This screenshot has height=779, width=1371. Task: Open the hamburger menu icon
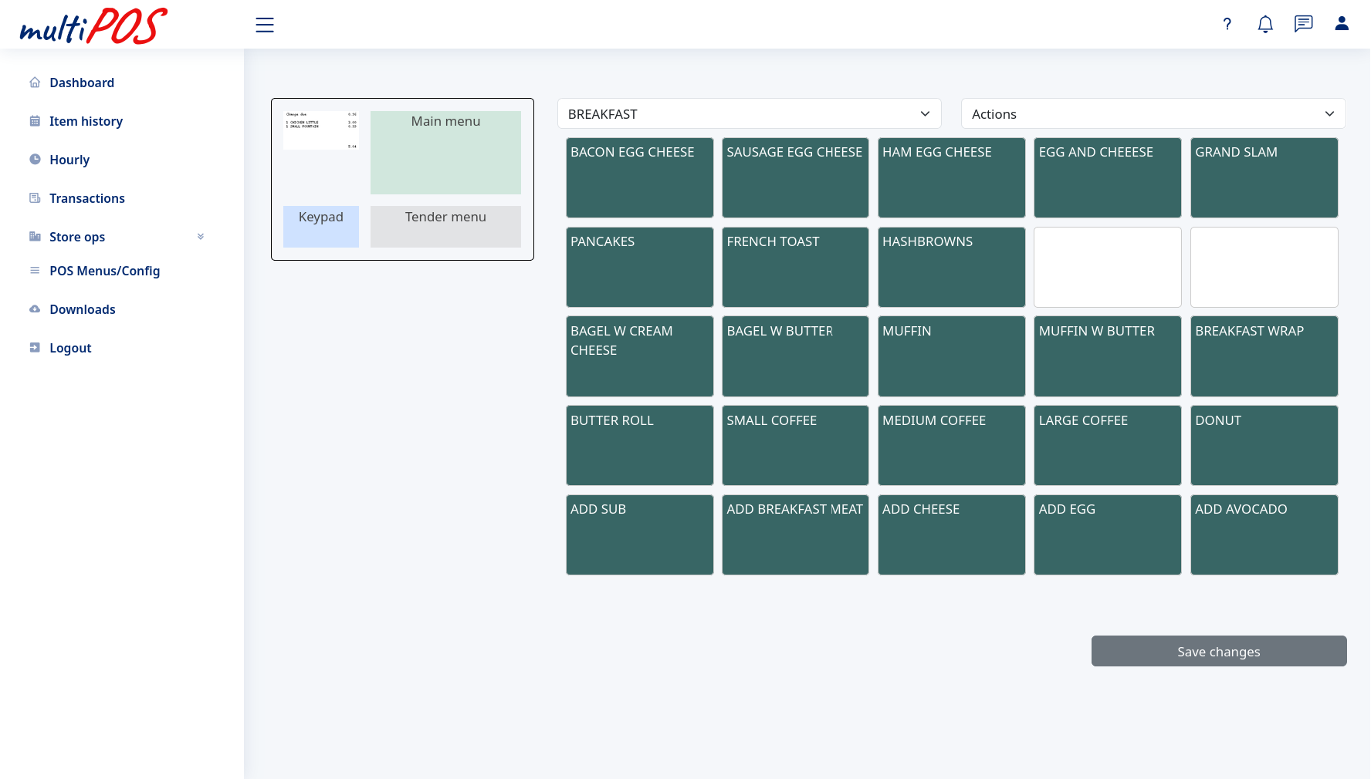265,25
